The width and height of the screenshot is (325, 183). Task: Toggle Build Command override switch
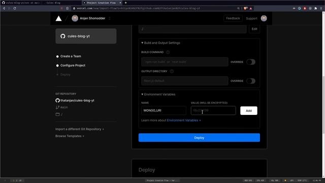(x=251, y=62)
